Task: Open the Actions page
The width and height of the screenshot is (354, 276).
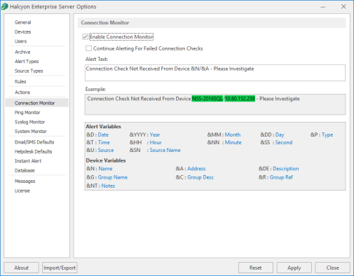Action: pos(22,92)
